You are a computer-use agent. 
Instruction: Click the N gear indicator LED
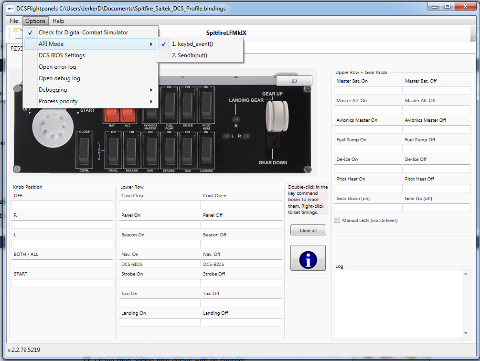click(x=236, y=119)
